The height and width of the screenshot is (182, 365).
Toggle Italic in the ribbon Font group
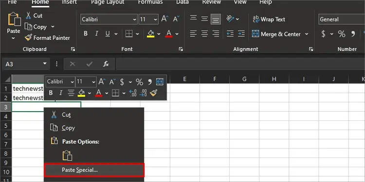(97, 34)
